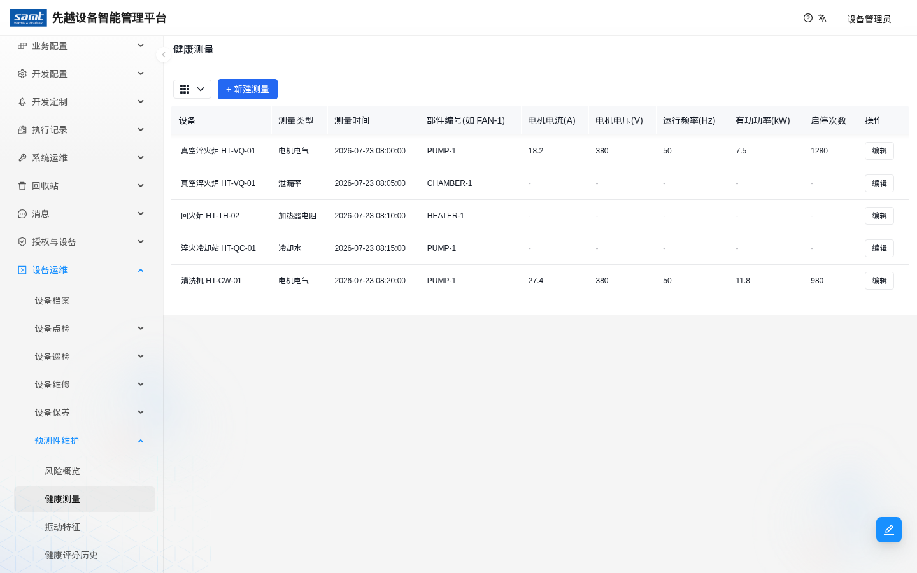Edit the 清洗机 HT-CW-01 row
This screenshot has height=573, width=917.
click(x=879, y=281)
